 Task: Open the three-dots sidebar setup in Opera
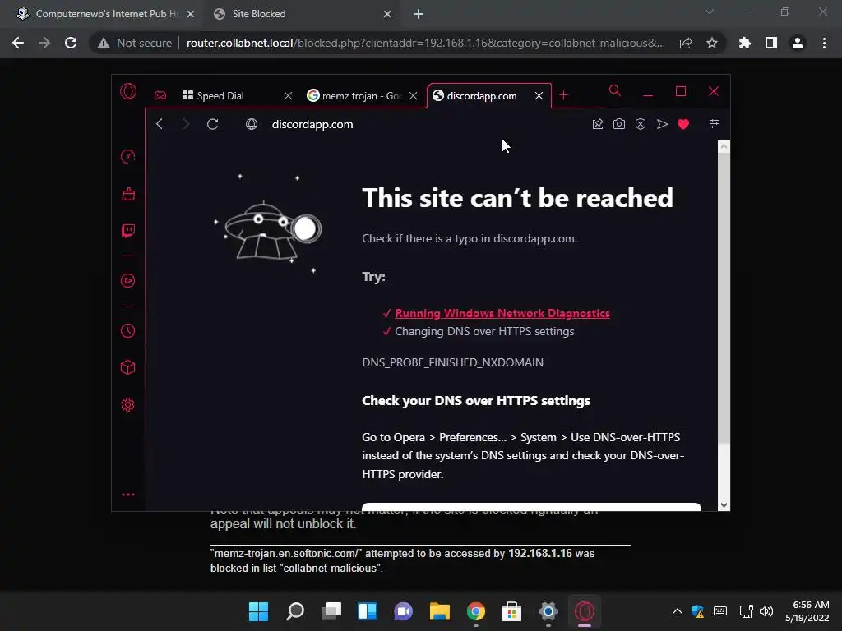[127, 495]
